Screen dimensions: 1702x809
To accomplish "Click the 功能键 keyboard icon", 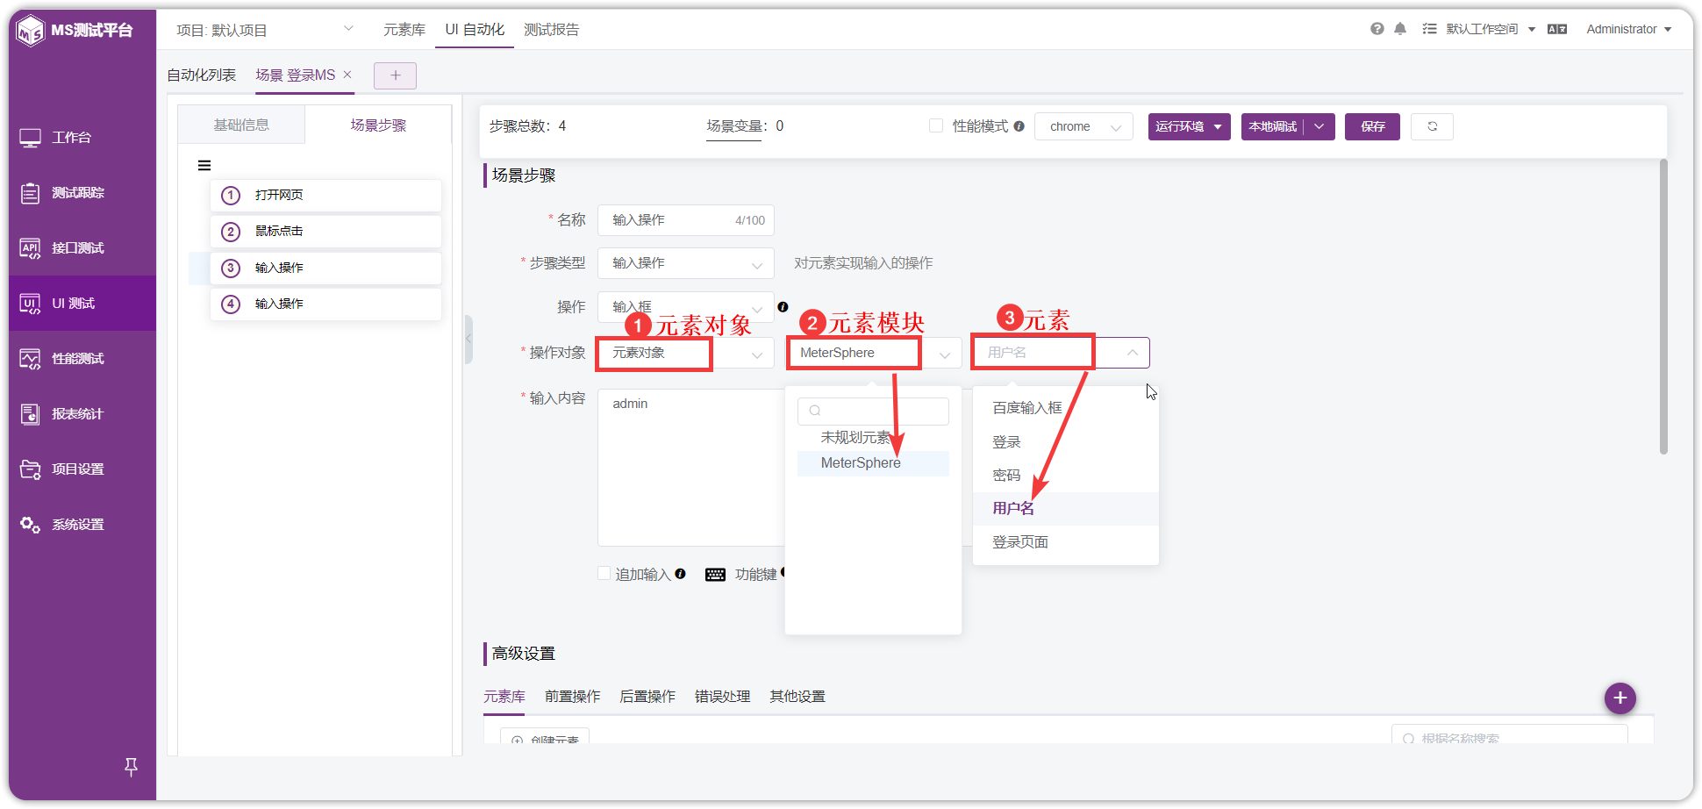I will pos(715,575).
